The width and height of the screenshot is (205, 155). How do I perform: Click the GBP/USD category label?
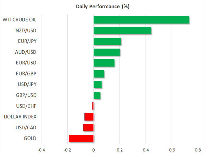tap(26, 95)
